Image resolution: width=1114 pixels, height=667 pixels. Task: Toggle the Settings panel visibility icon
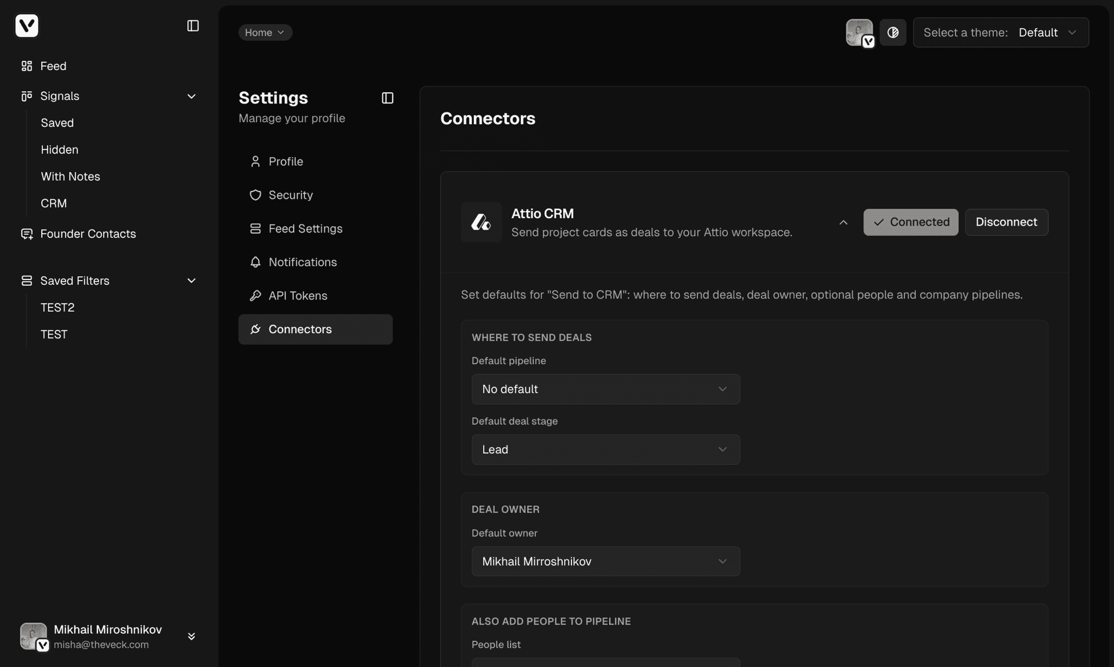pos(387,98)
